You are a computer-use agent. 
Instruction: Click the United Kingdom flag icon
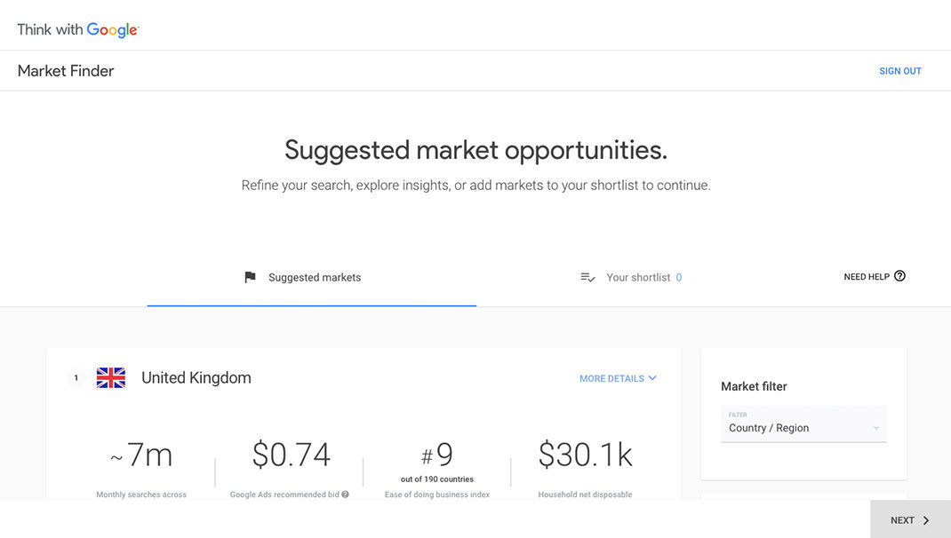(x=111, y=378)
